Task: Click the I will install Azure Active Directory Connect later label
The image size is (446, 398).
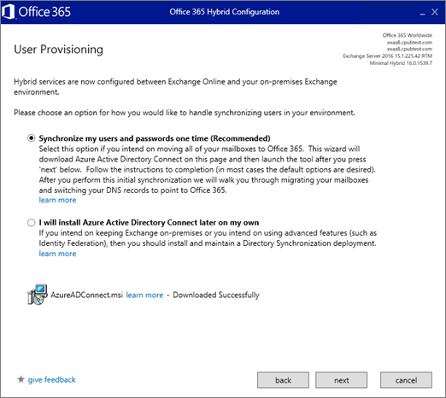Action: pos(149,222)
